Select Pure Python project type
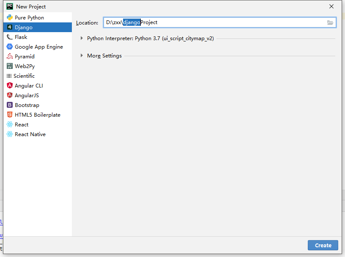Screen dimensions: 345x257 click(x=38, y=18)
